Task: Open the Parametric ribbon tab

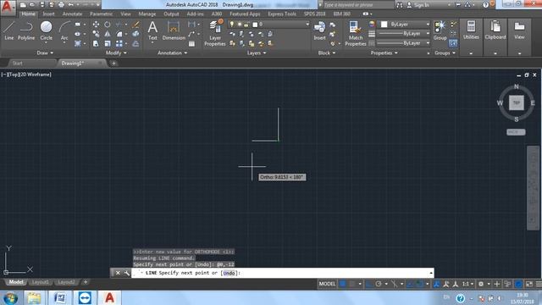Action: [101, 14]
